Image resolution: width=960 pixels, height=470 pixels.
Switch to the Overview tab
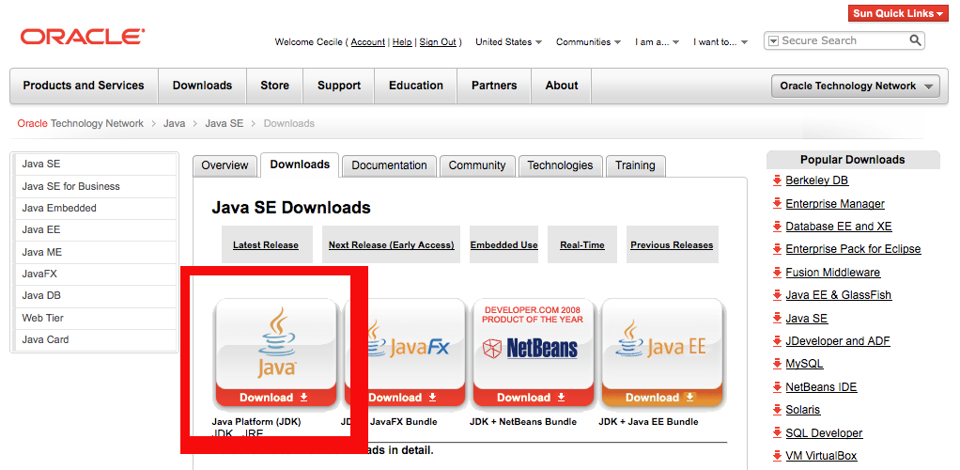click(225, 165)
